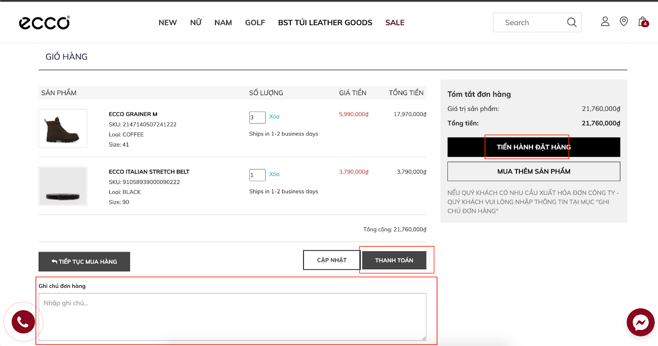
Task: Open the GOLF menu
Action: pyautogui.click(x=255, y=23)
